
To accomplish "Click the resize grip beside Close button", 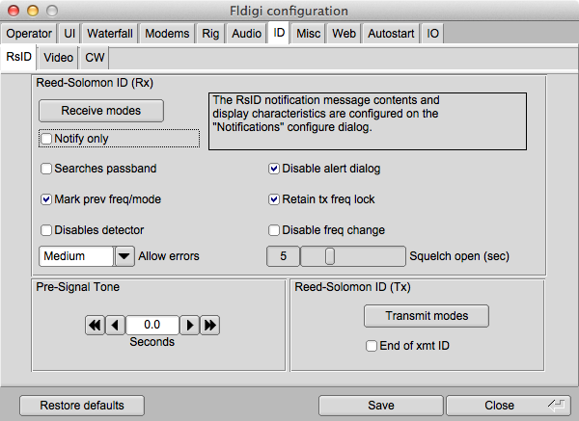I will click(x=556, y=405).
